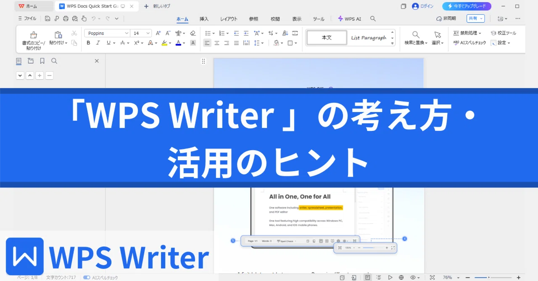Image resolution: width=538 pixels, height=281 pixels.
Task: Click the Login button
Action: [x=423, y=6]
